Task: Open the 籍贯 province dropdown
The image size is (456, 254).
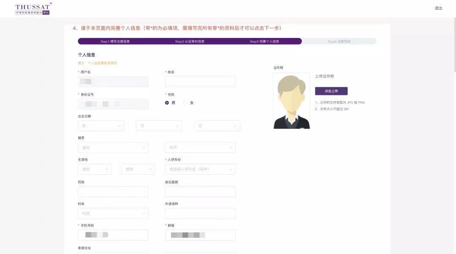Action: point(113,148)
